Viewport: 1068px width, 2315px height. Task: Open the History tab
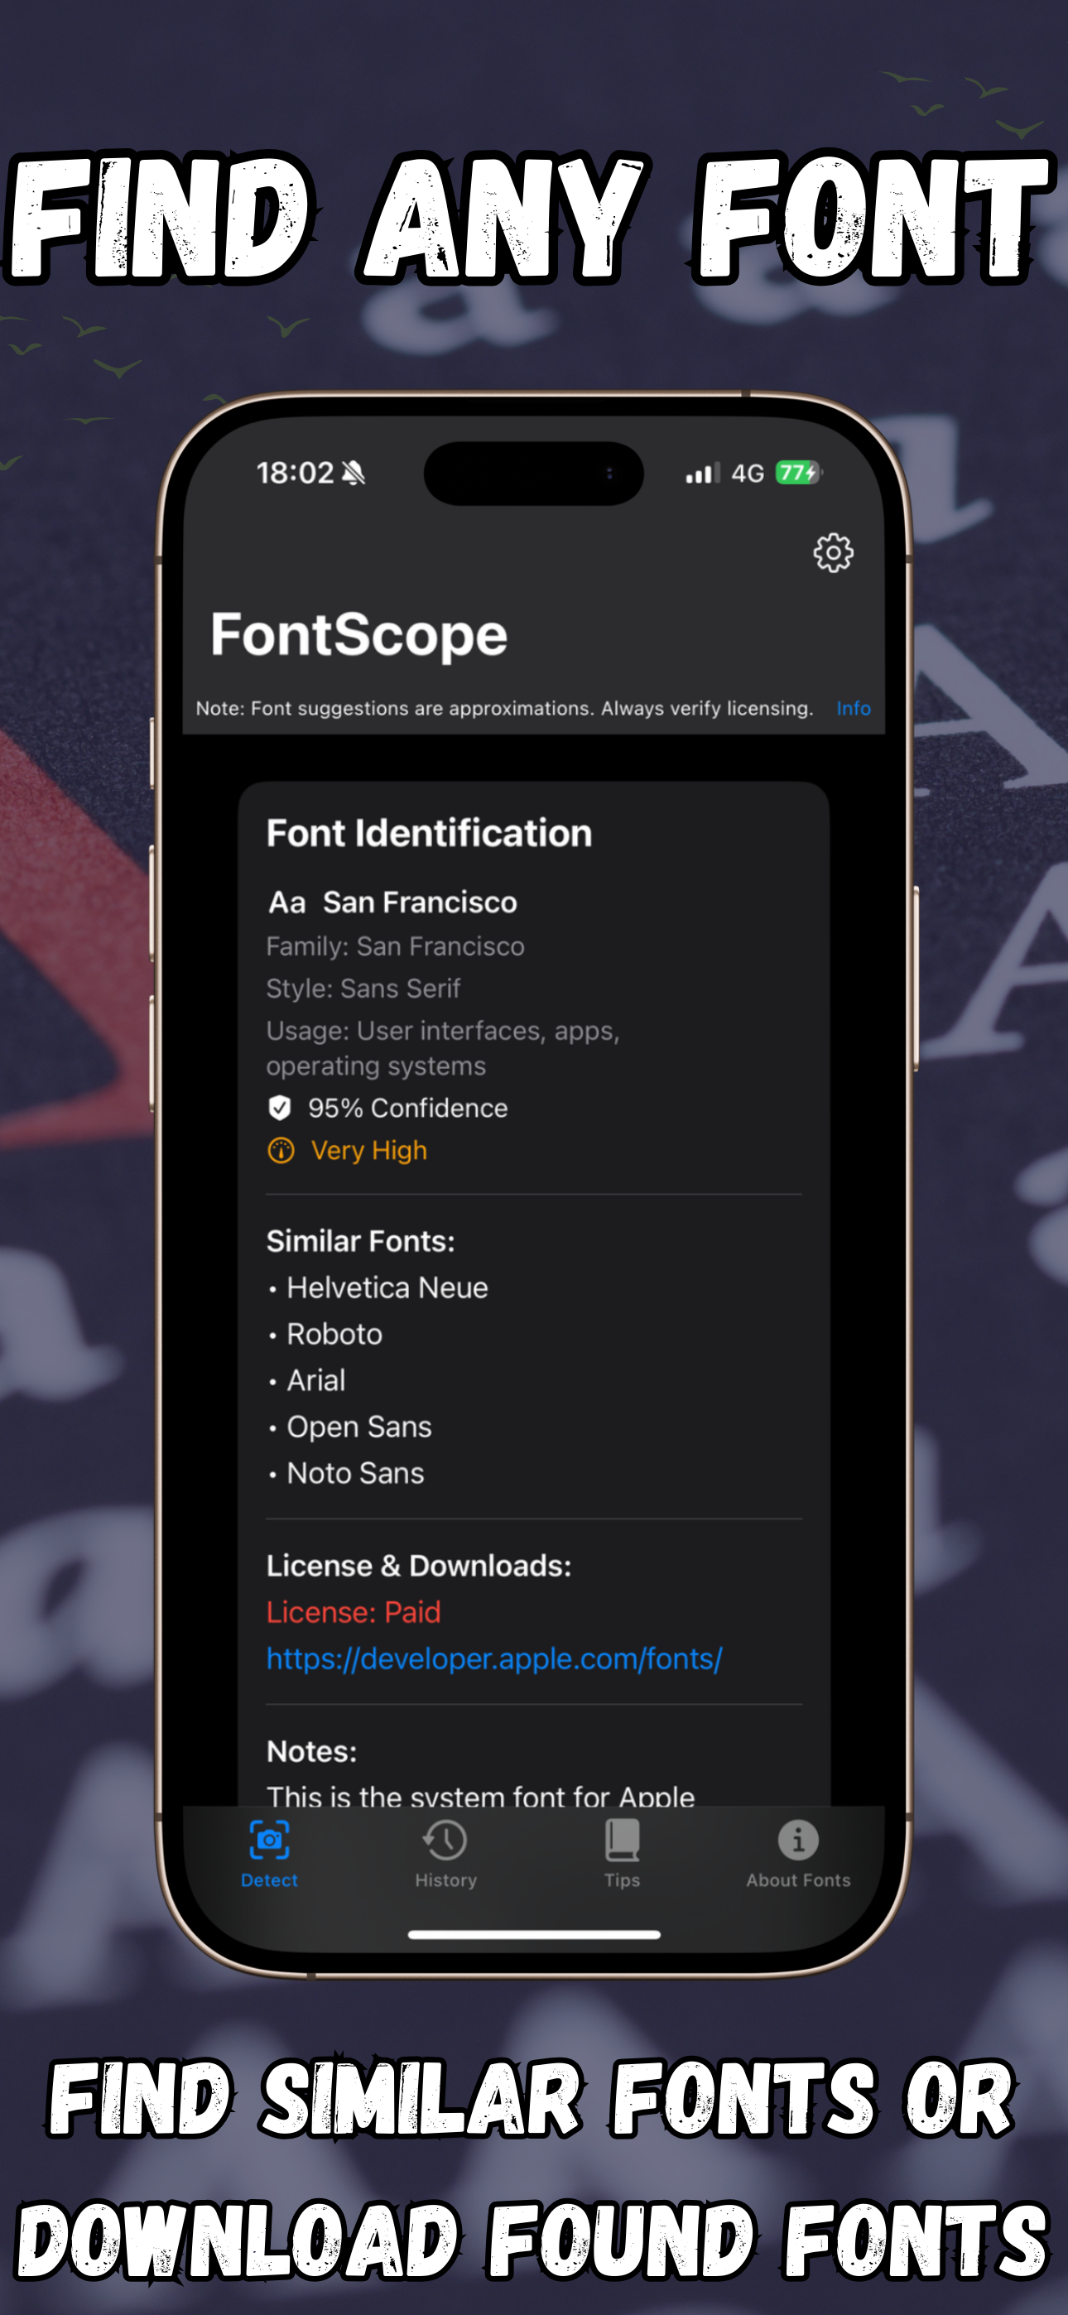coord(445,1854)
